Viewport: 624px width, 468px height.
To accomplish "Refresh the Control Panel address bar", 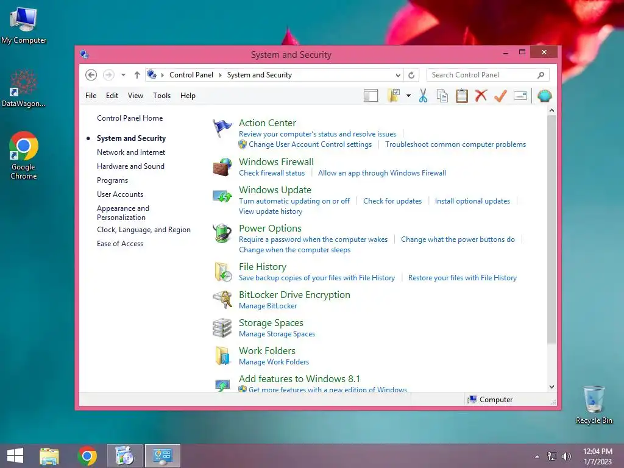I will (411, 75).
